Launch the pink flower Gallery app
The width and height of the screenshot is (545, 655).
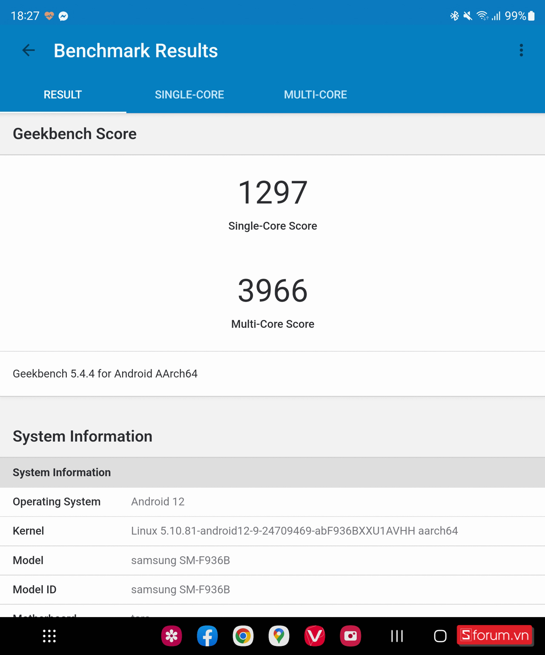172,636
